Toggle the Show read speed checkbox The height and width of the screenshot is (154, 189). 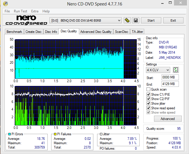148,108
